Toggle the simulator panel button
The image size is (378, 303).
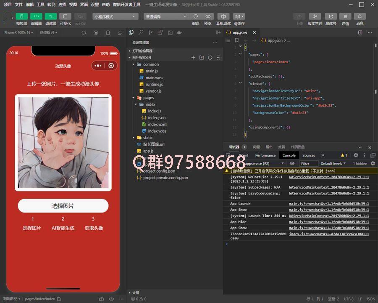[x=22, y=16]
